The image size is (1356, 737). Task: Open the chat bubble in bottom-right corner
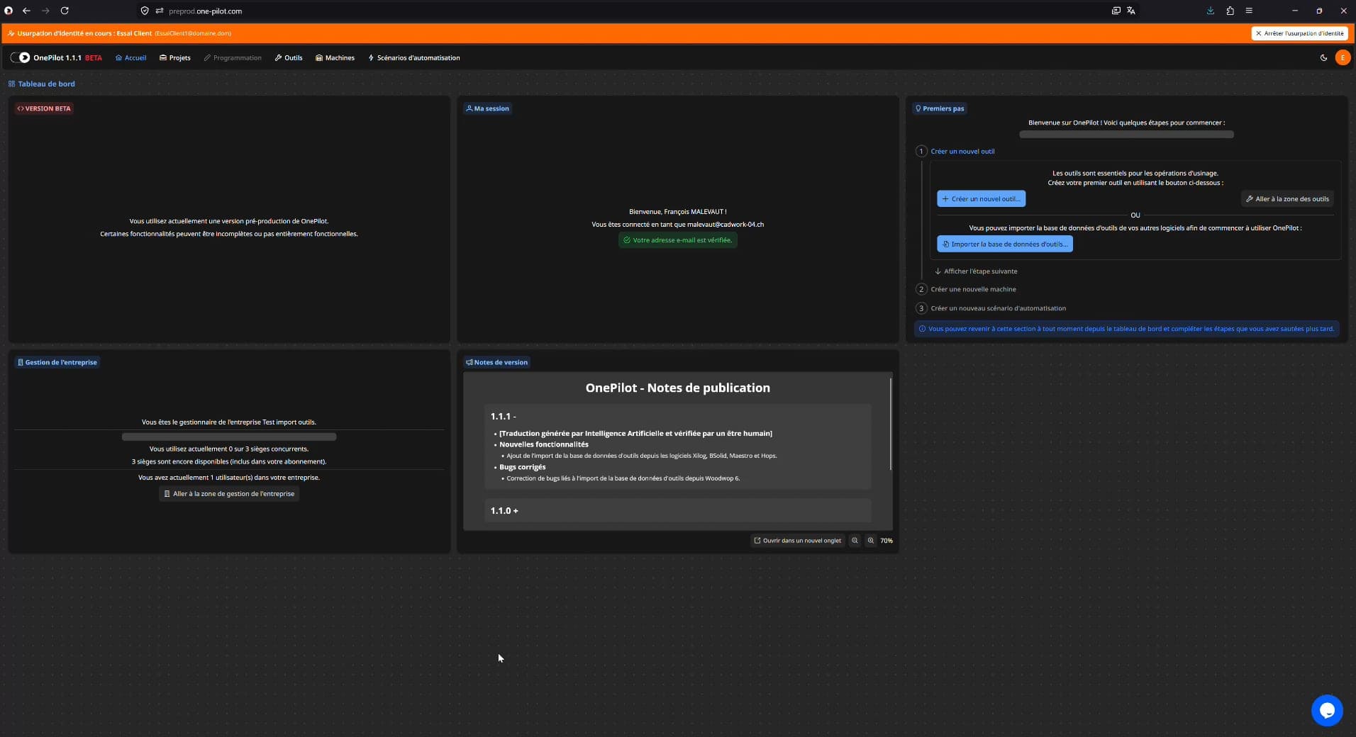(1327, 711)
